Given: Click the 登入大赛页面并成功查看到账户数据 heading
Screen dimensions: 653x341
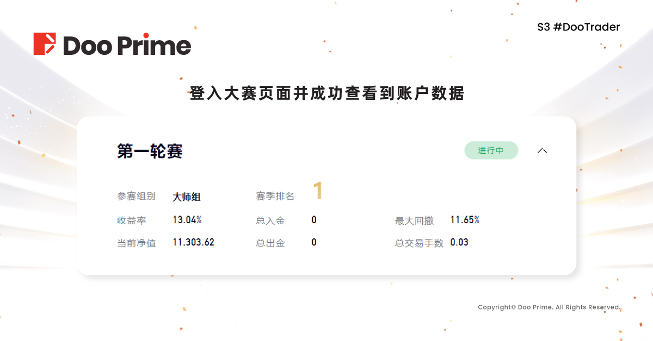Looking at the screenshot, I should coord(326,93).
